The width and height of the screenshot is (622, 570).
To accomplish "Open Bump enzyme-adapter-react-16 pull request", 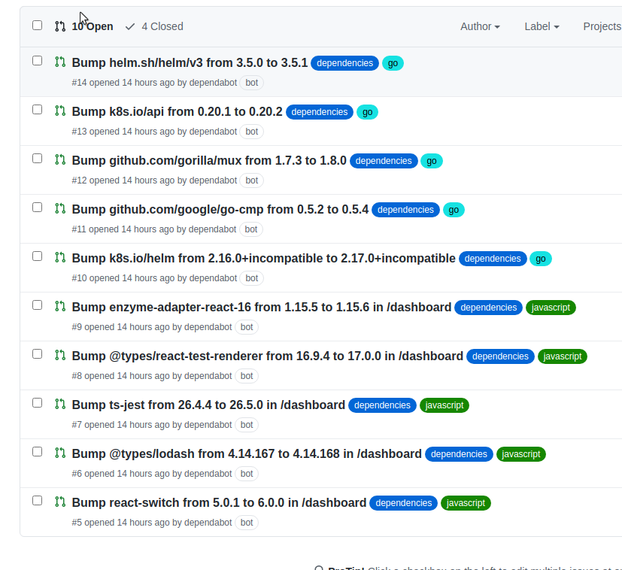I will click(x=262, y=307).
